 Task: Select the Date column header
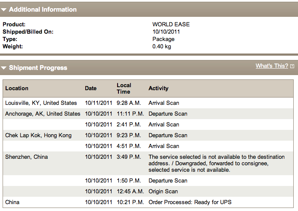(x=91, y=88)
